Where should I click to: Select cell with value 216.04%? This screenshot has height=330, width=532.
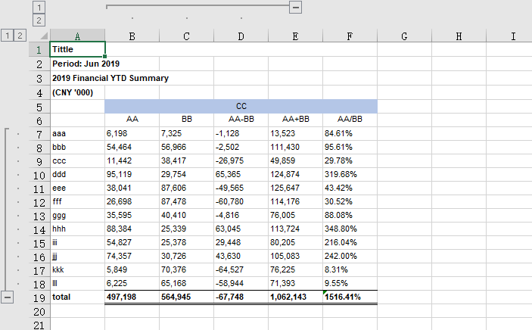point(350,243)
